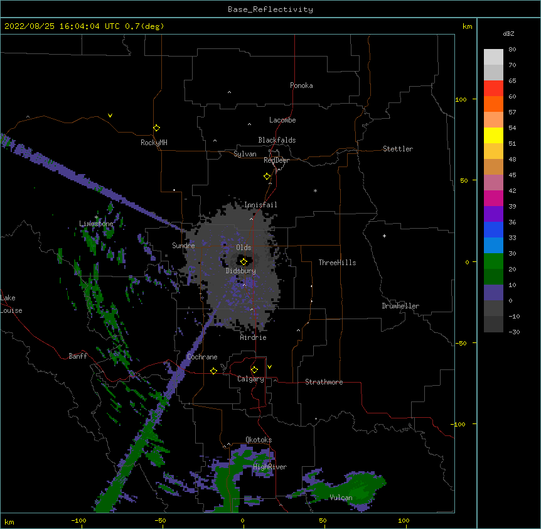Click the yellow diamond marker above RockyMH
The height and width of the screenshot is (529, 541).
coord(156,128)
